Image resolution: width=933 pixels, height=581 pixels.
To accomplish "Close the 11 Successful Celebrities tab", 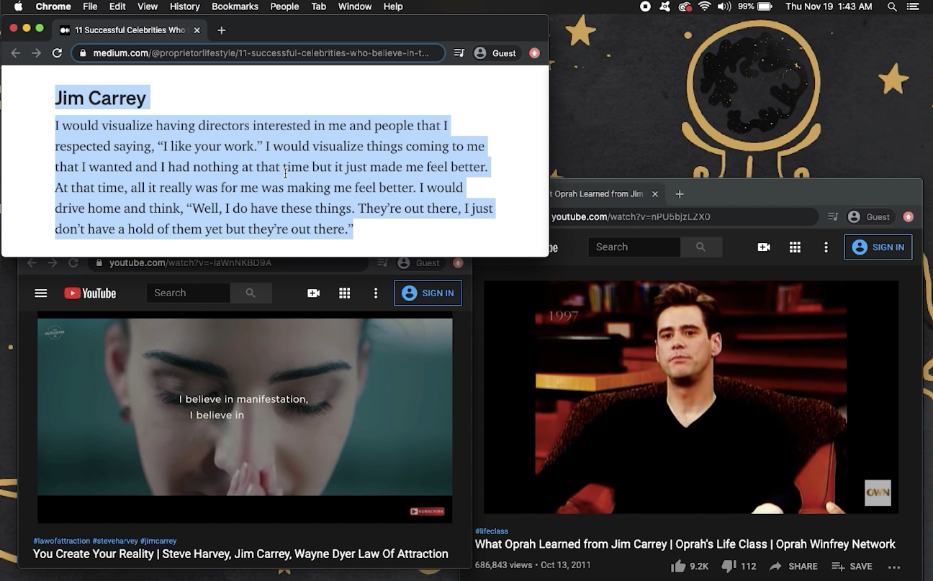I will click(197, 30).
